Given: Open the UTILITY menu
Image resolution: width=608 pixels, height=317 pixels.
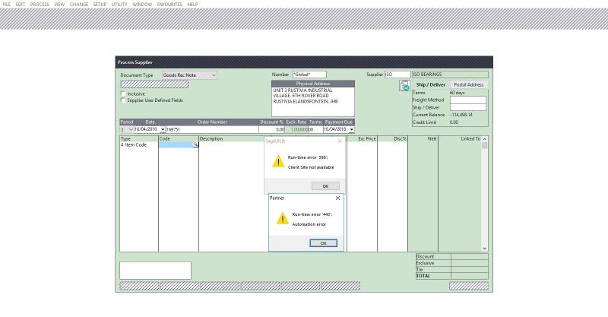Looking at the screenshot, I should 120,4.
